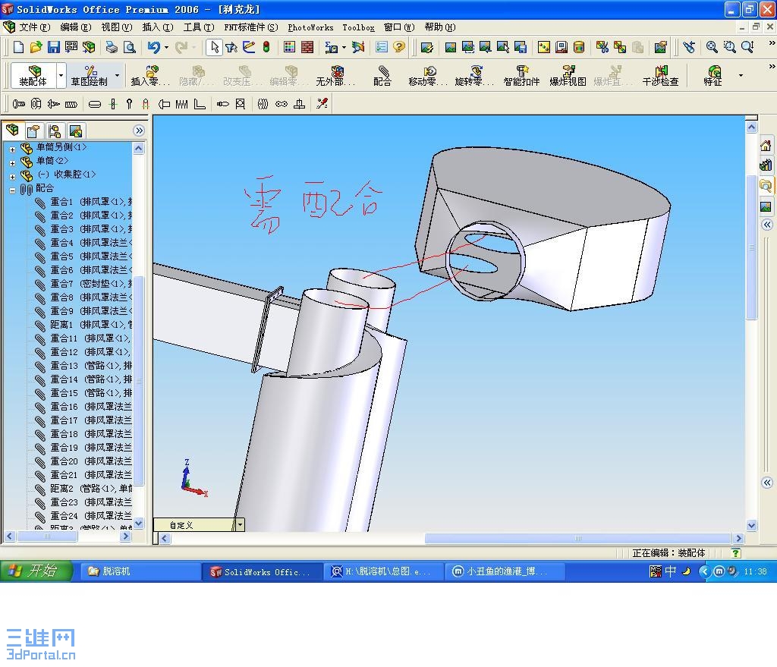This screenshot has height=667, width=777.
Task: Click the traffic light Rebuild icon
Action: pyautogui.click(x=266, y=47)
